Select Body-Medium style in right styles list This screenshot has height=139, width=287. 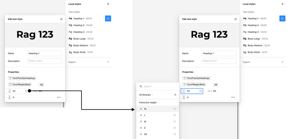point(256,45)
